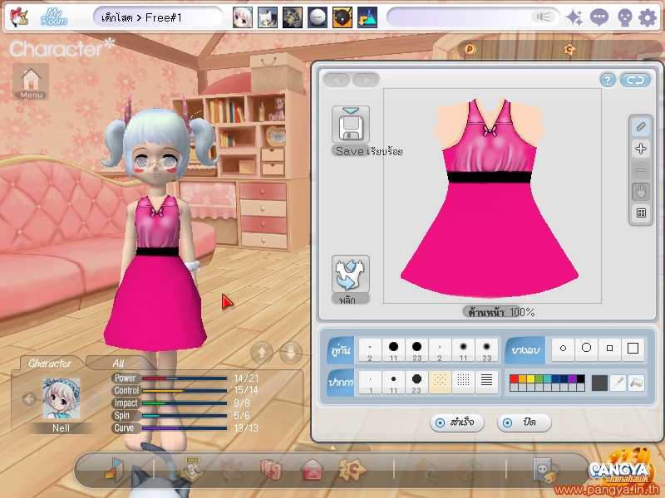
Task: Pick the yellow color swatch
Action: 530,378
